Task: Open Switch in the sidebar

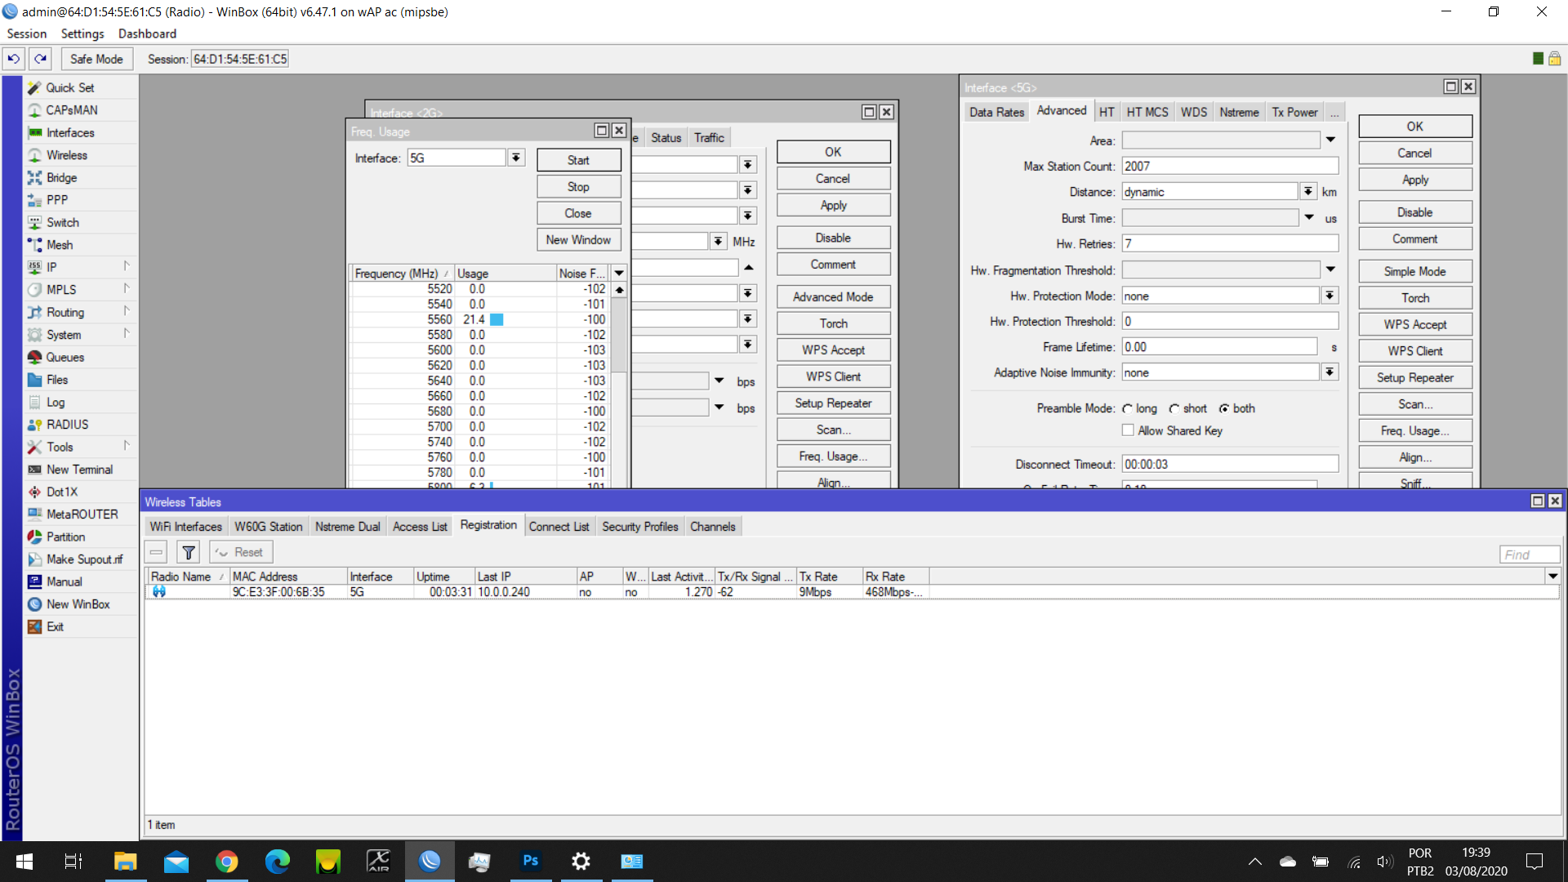Action: tap(63, 222)
